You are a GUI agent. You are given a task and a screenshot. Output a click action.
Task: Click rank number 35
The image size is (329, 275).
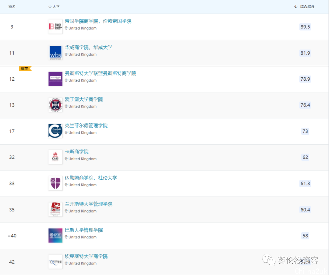click(x=12, y=210)
